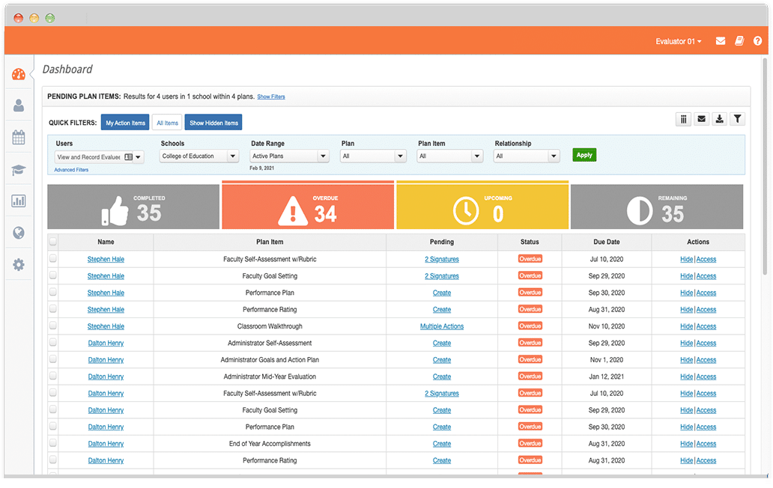773x488 pixels.
Task: Open the help question mark icon
Action: [757, 41]
